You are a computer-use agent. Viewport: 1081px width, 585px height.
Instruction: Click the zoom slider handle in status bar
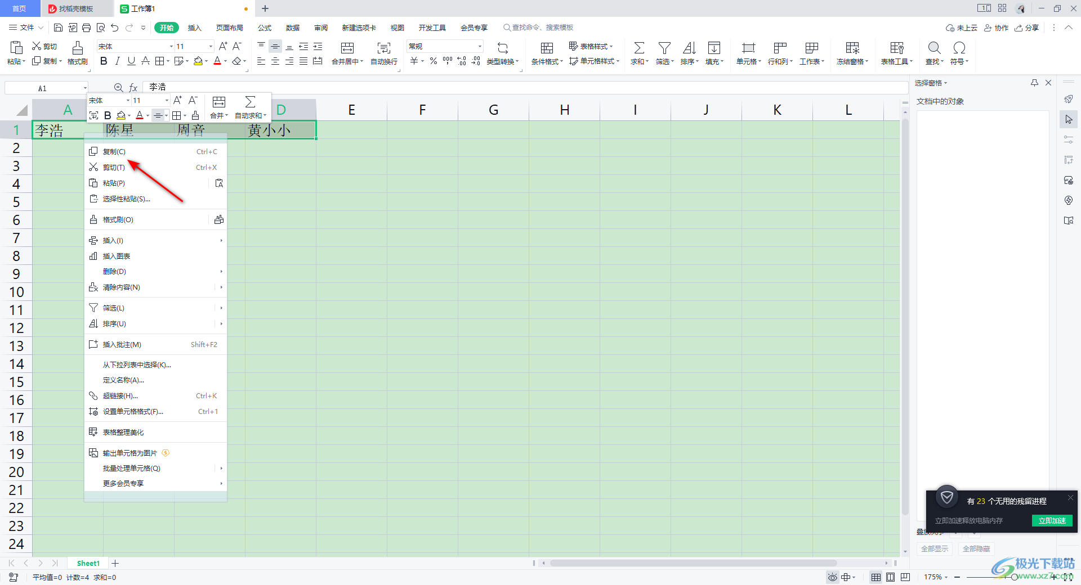pos(1014,577)
